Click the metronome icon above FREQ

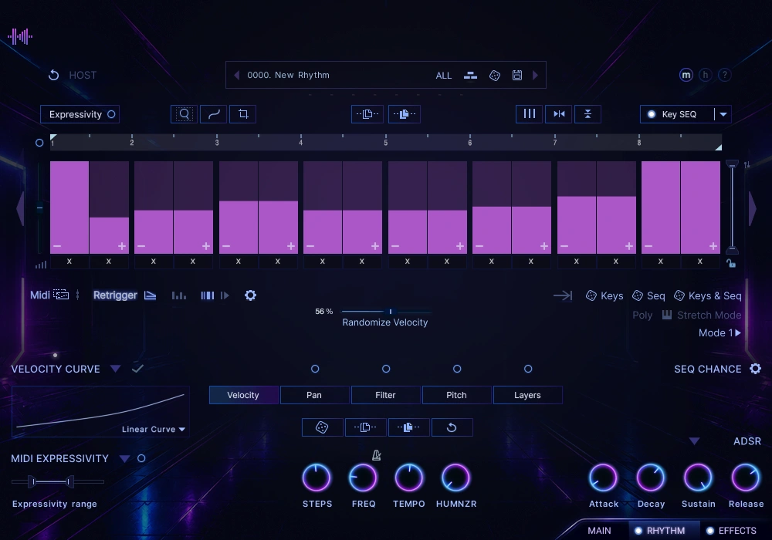coord(377,455)
